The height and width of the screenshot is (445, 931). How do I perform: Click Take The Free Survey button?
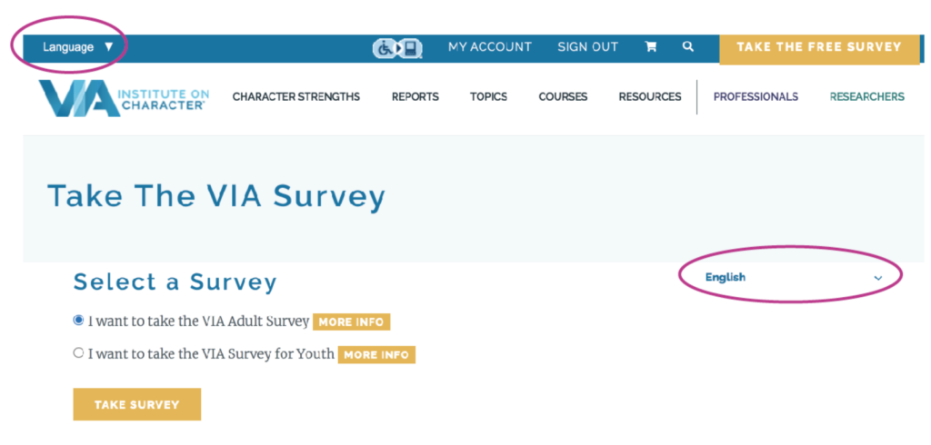pyautogui.click(x=819, y=48)
